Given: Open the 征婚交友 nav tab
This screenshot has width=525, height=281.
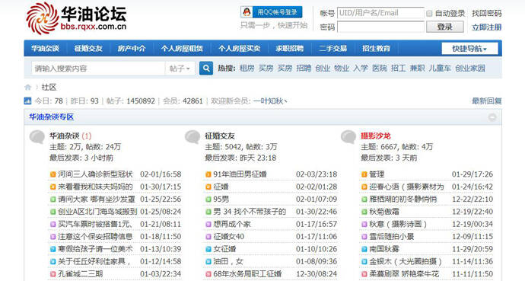Looking at the screenshot, I should 88,49.
